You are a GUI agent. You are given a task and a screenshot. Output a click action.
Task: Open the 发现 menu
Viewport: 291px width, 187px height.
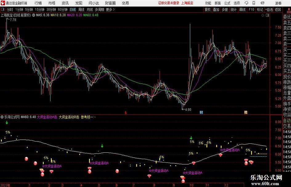click(79, 3)
